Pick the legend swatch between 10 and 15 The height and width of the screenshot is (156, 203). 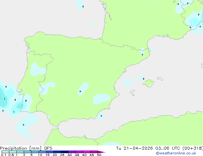coord(43,152)
